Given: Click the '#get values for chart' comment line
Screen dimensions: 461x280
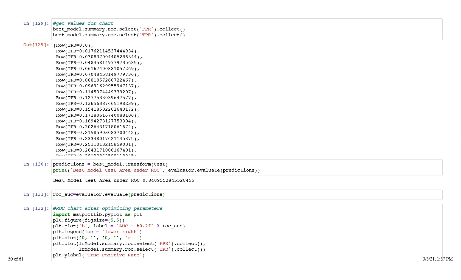Looking at the screenshot, I should coord(83,23).
